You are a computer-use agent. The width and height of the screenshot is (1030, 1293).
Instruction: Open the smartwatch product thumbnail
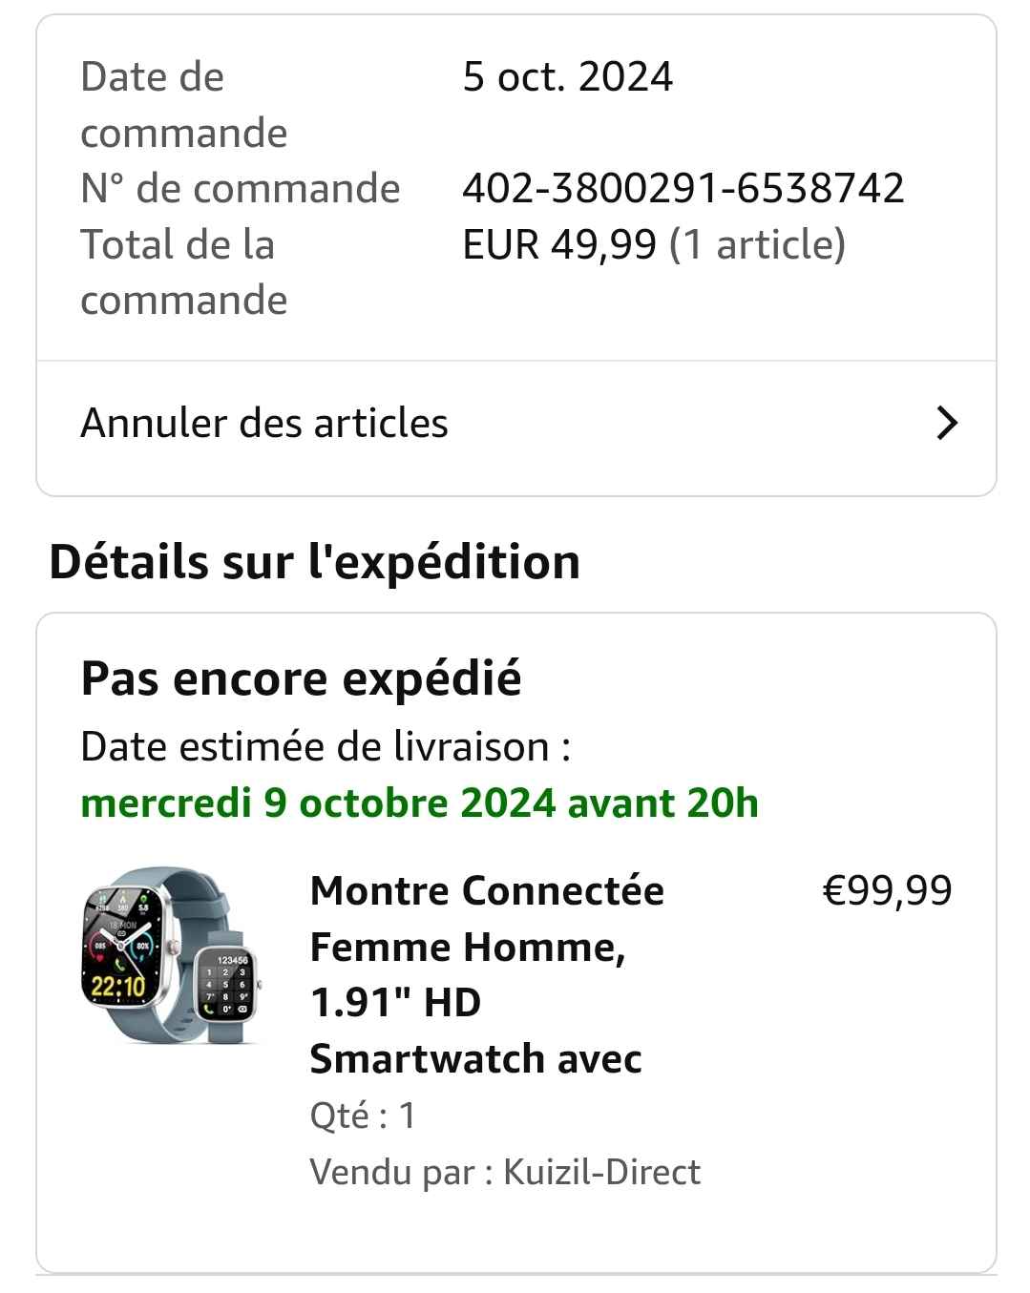[x=170, y=955]
